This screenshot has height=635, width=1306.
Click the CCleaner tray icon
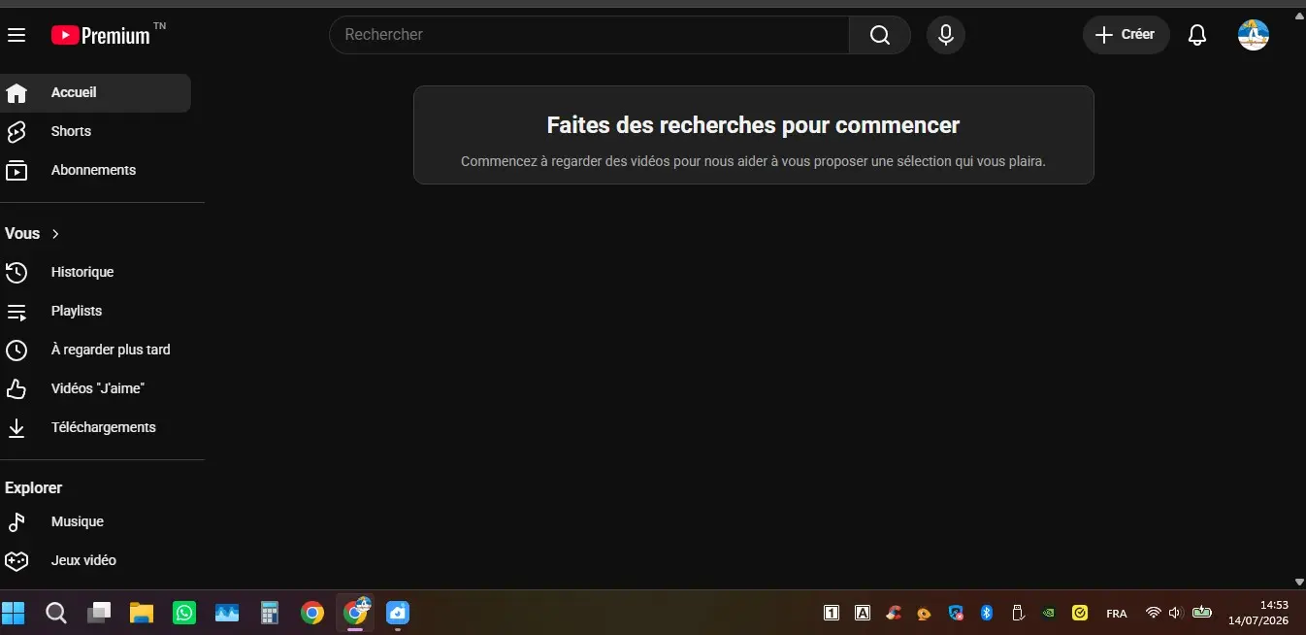pyautogui.click(x=894, y=613)
